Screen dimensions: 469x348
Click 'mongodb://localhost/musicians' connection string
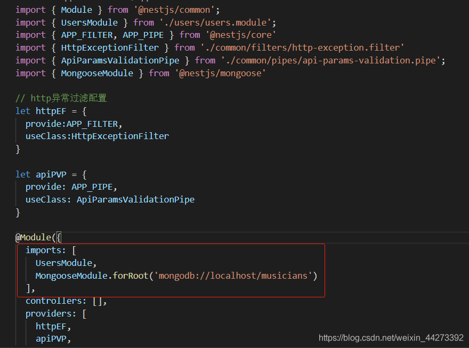(x=233, y=276)
